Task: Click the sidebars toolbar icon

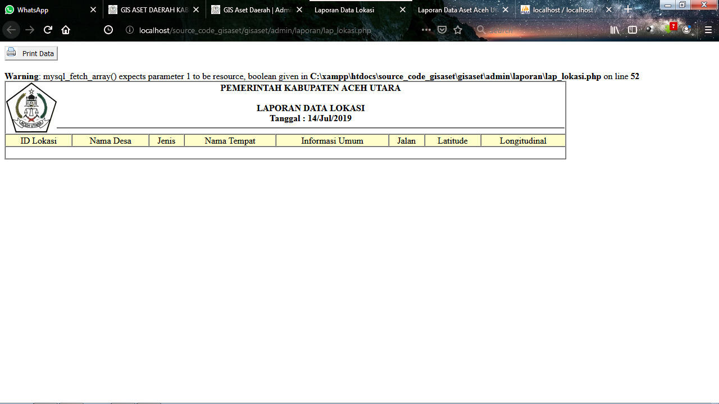Action: coord(632,30)
